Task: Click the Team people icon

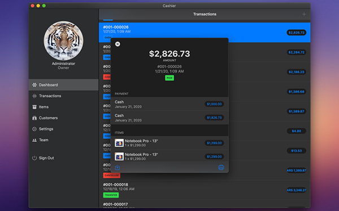Action: (x=34, y=140)
